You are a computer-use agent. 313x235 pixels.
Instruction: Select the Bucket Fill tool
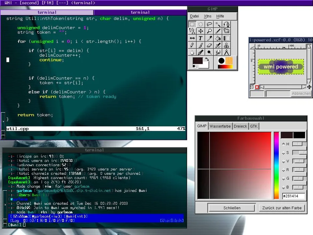pyautogui.click(x=218, y=38)
